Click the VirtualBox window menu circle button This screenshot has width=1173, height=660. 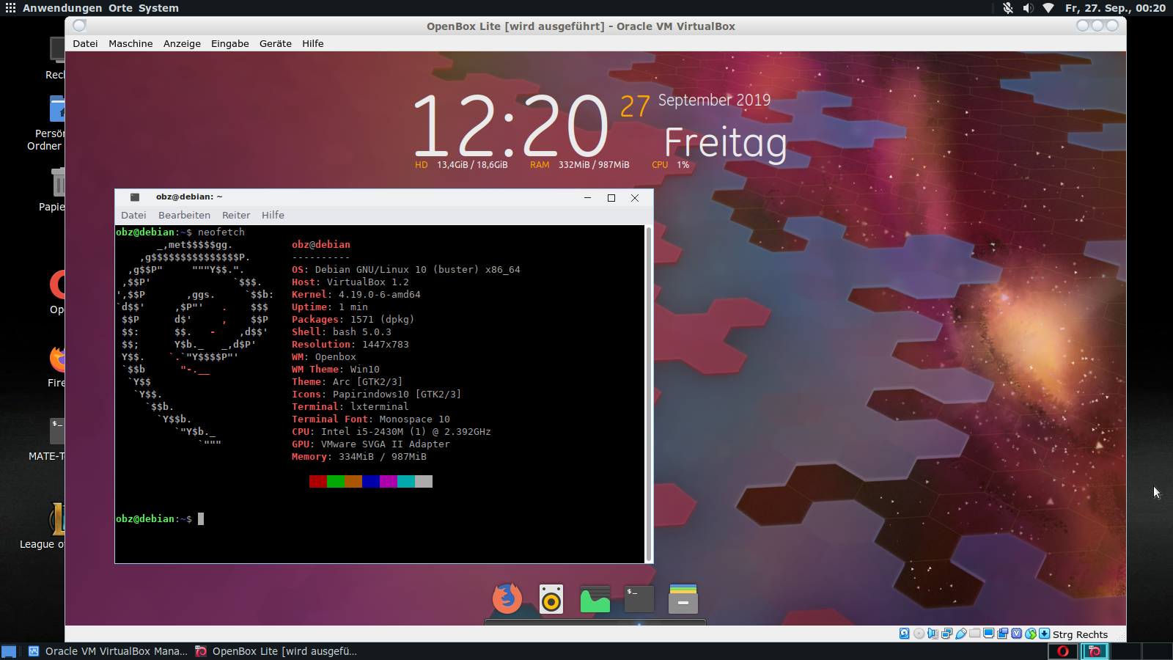(80, 26)
